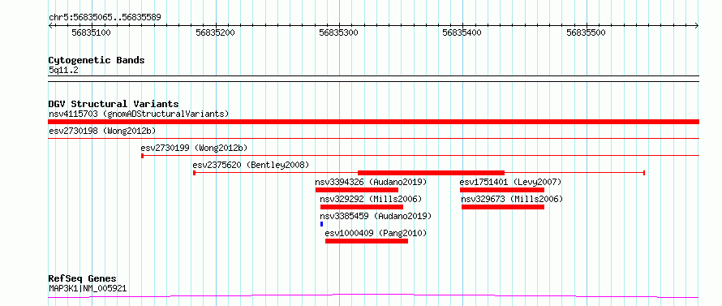Click the red bar under nsv3394326
Viewport: 722px width, 306px height.
tap(357, 190)
